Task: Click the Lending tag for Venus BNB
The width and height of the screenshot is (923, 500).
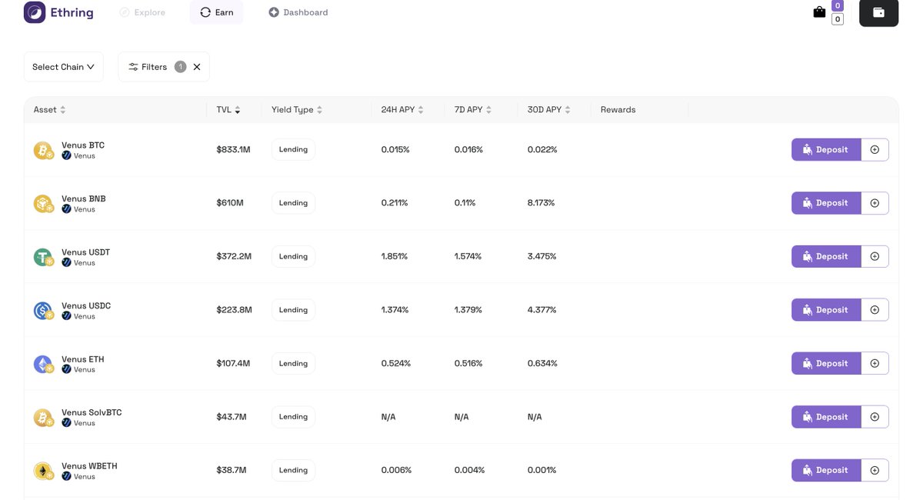Action: 293,203
